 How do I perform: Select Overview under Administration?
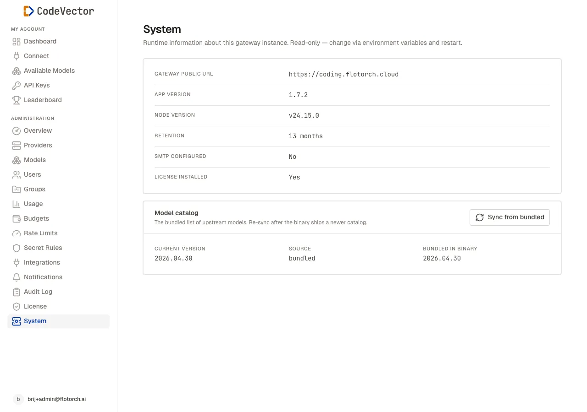point(58,131)
